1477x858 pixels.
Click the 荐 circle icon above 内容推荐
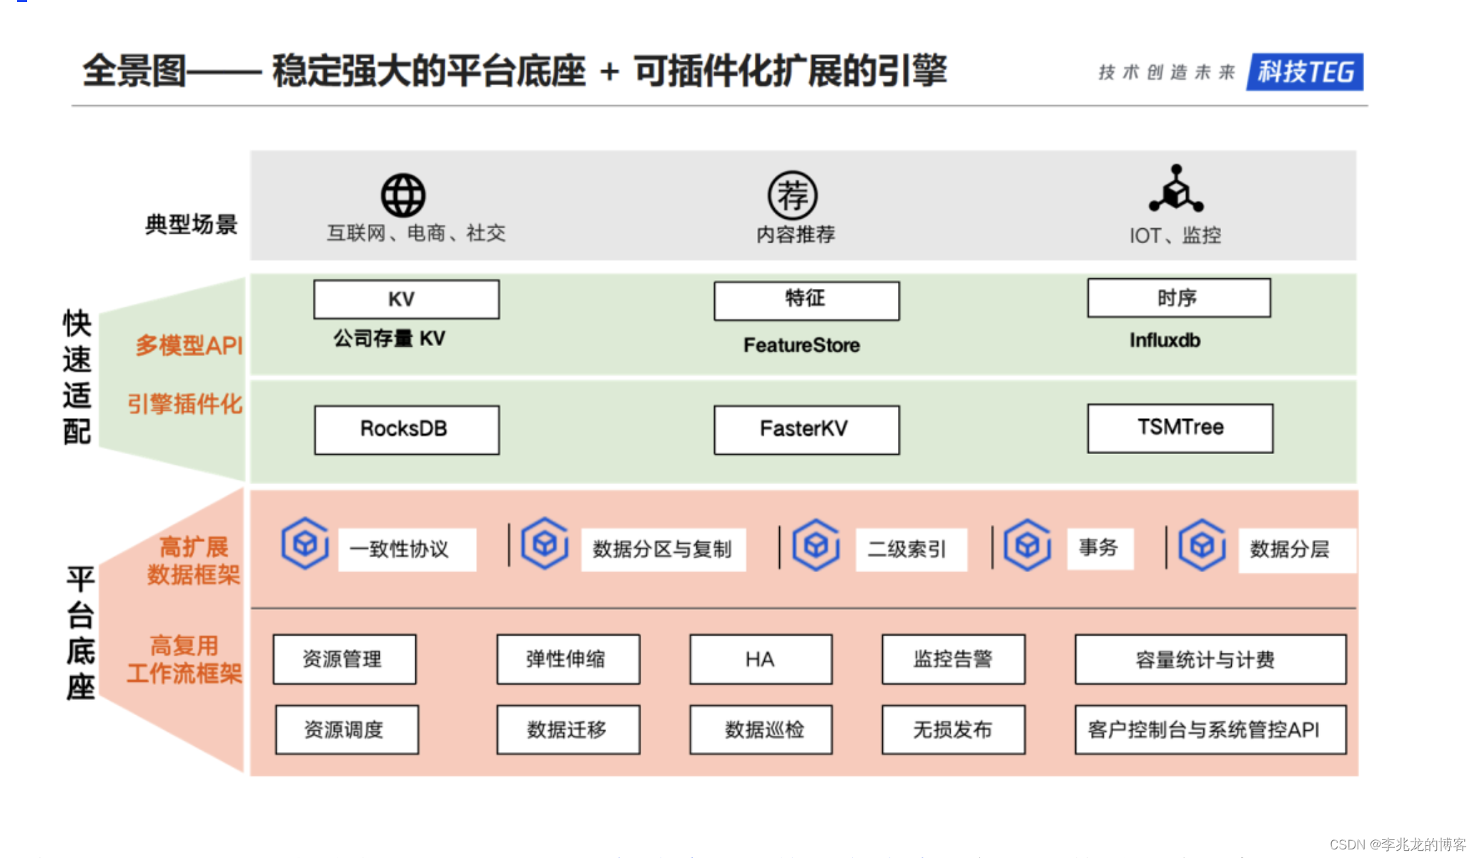tap(792, 195)
